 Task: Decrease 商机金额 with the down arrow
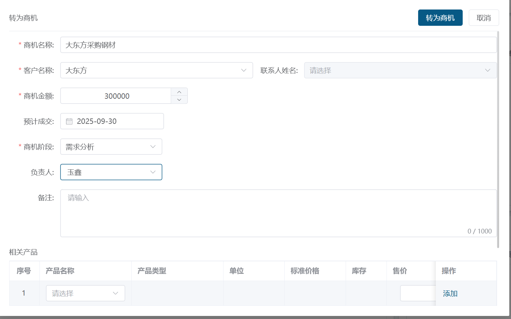[x=179, y=100]
